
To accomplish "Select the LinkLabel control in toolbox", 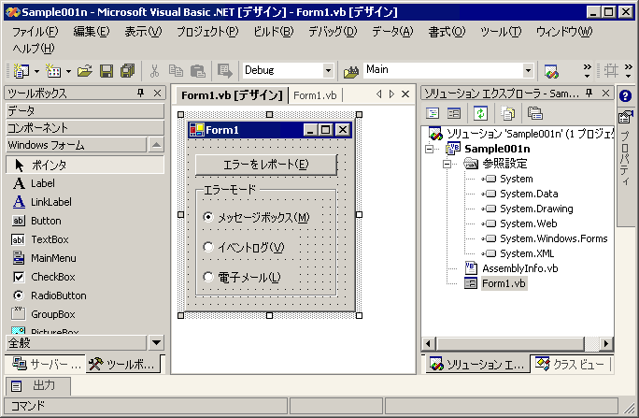I will pyautogui.click(x=85, y=202).
